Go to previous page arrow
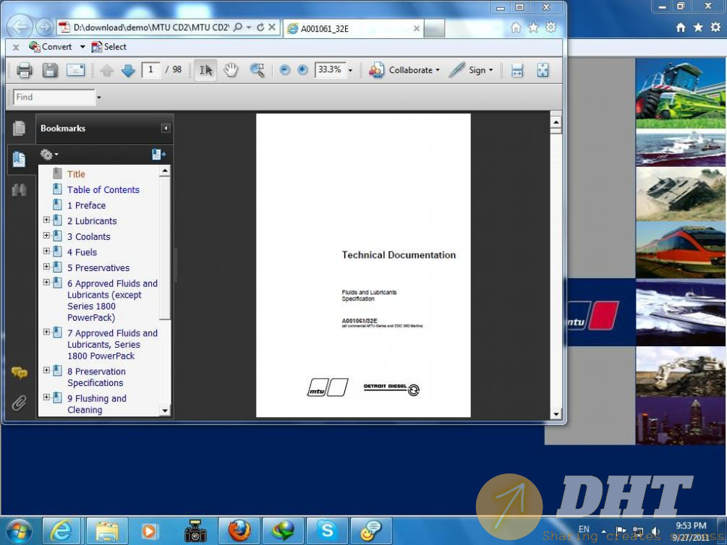Screen dimensions: 727x545 (106, 70)
